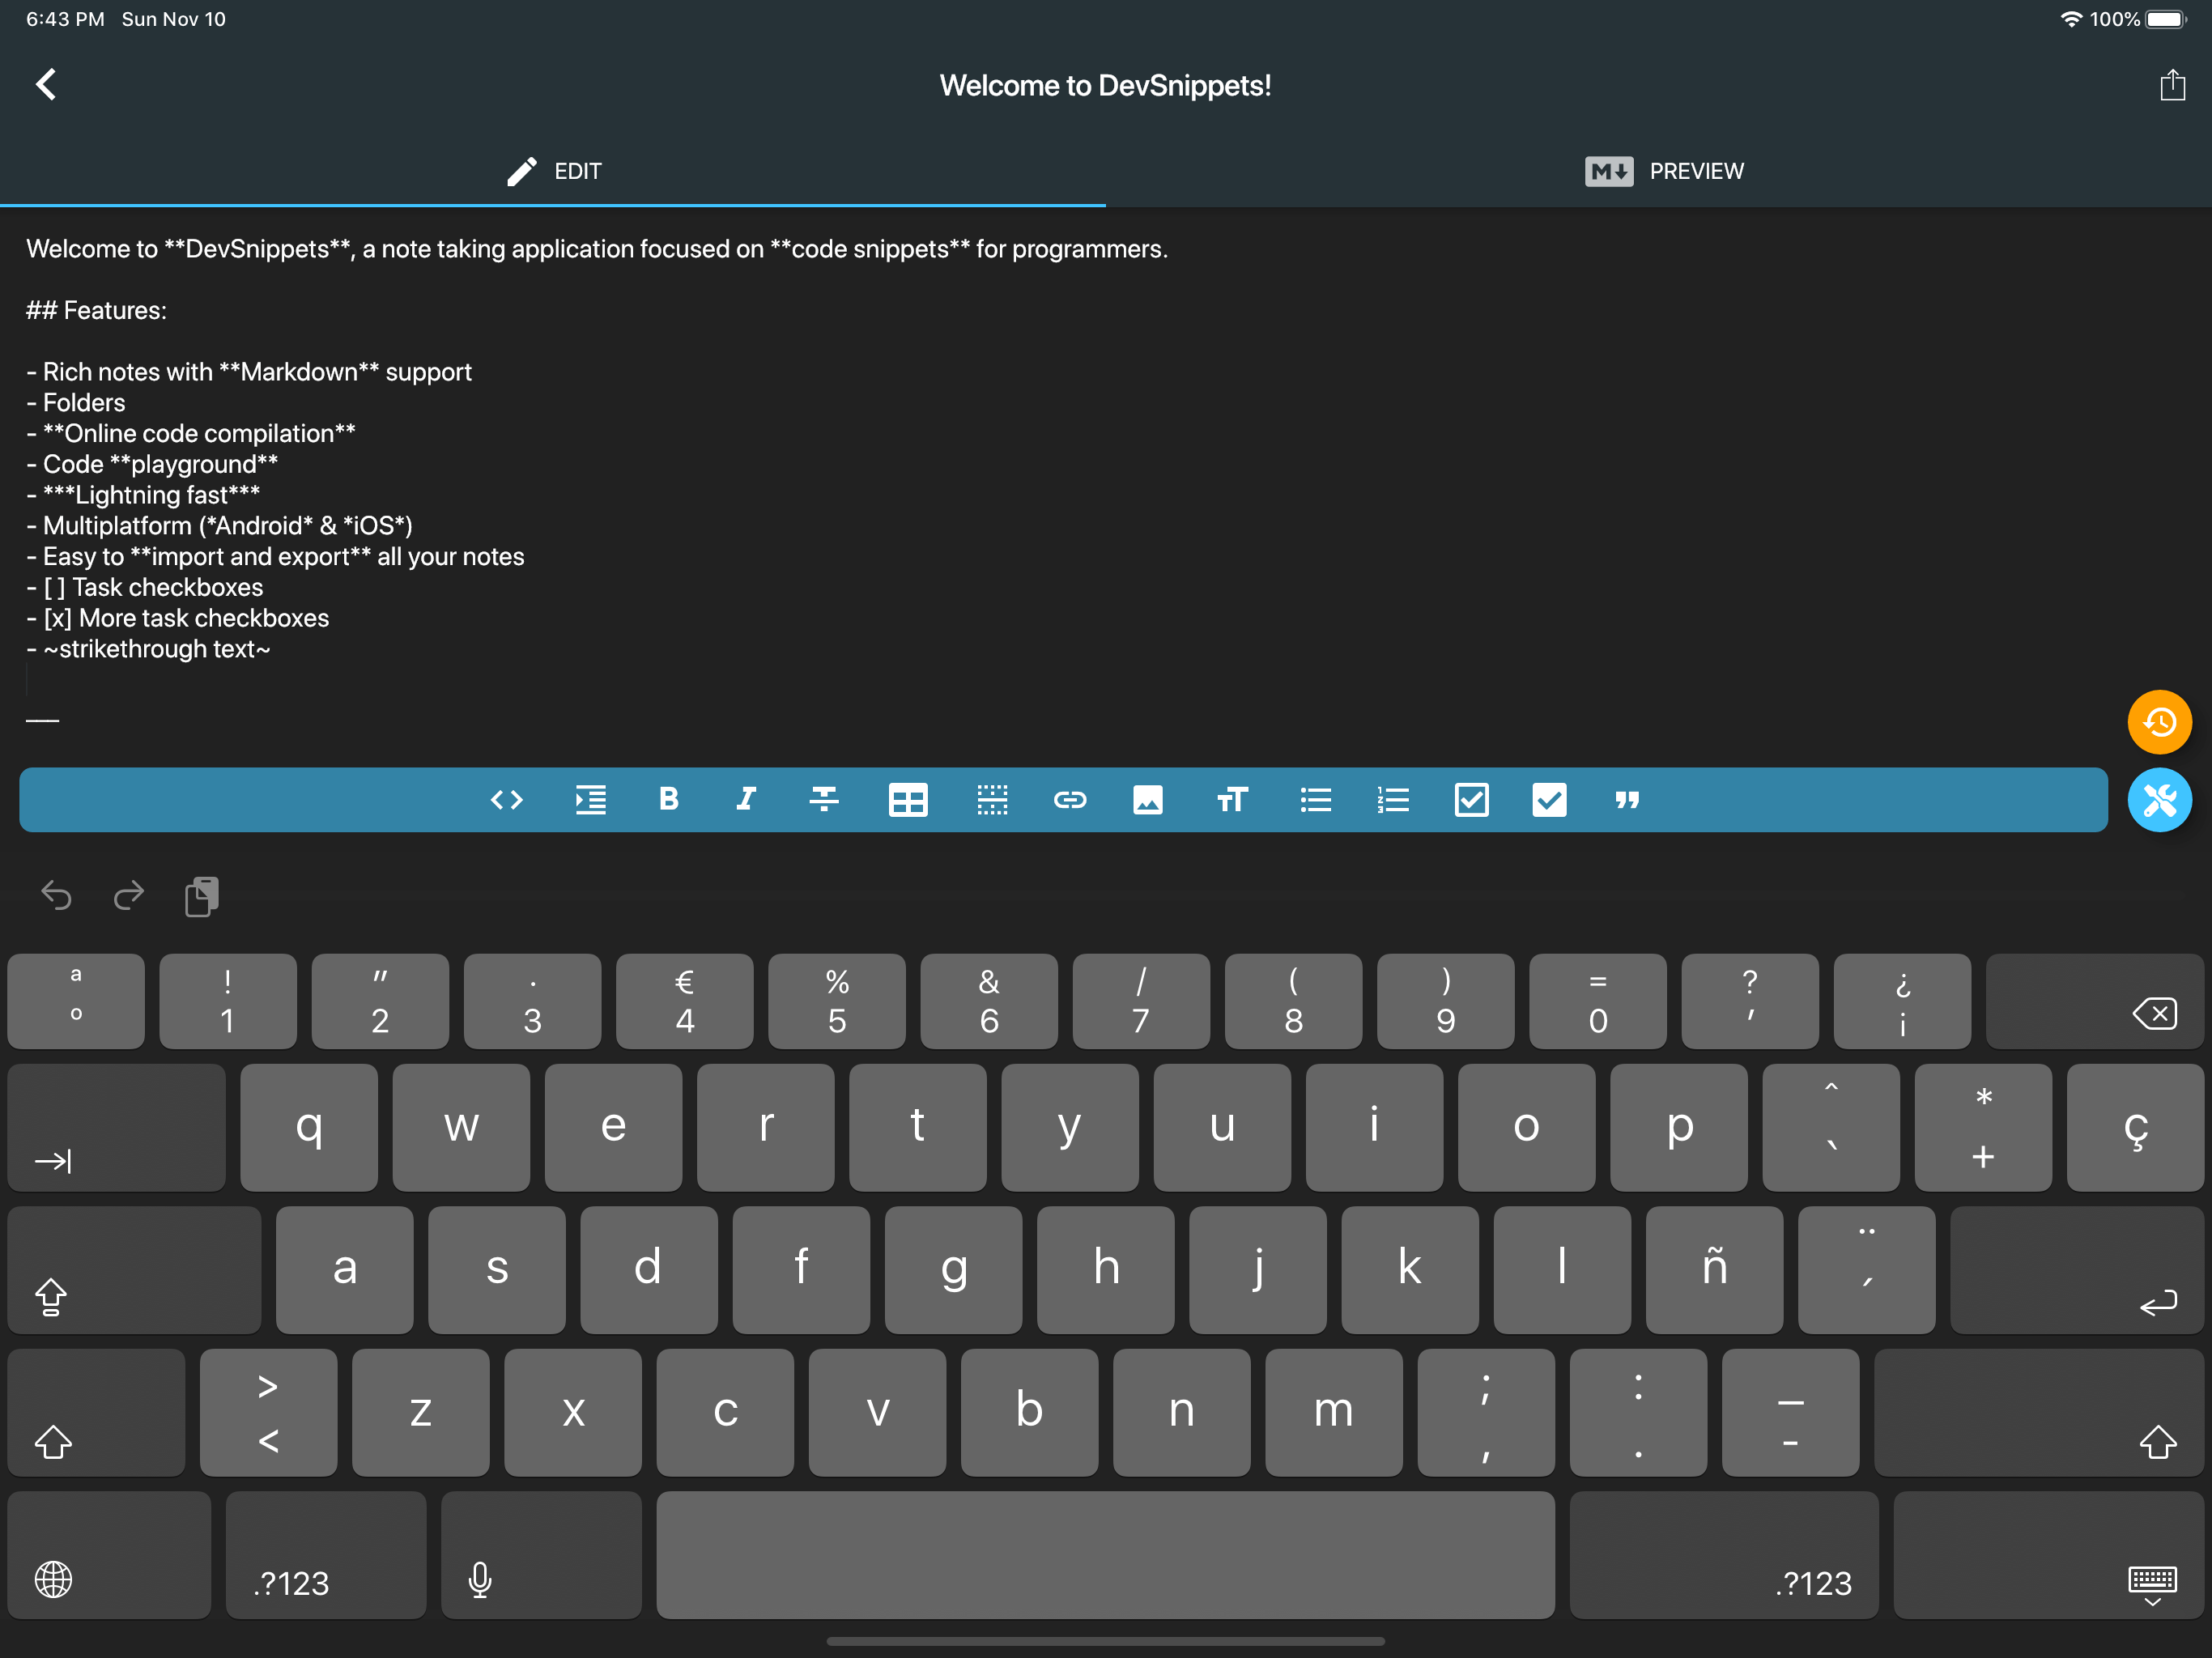Go back using the back arrow

46,85
